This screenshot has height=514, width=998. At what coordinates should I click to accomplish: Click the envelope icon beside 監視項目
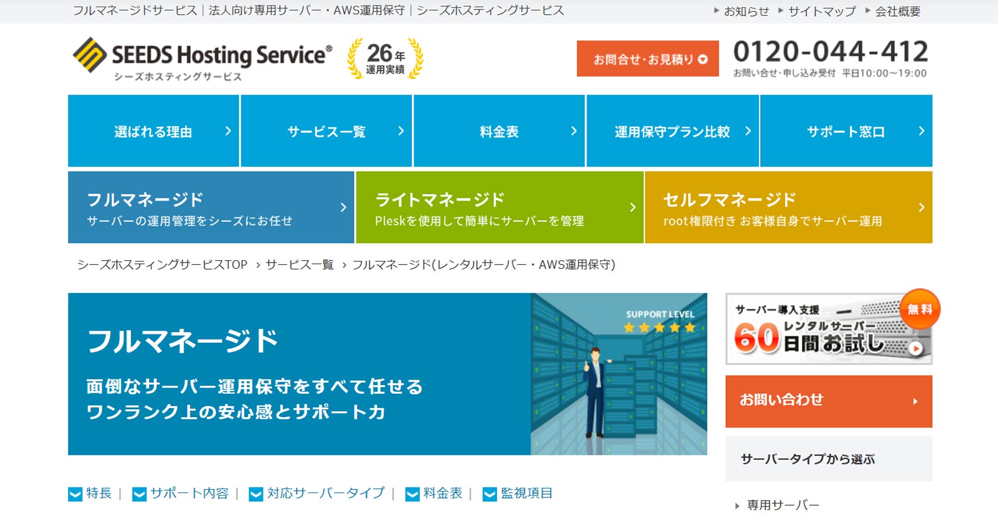point(490,494)
